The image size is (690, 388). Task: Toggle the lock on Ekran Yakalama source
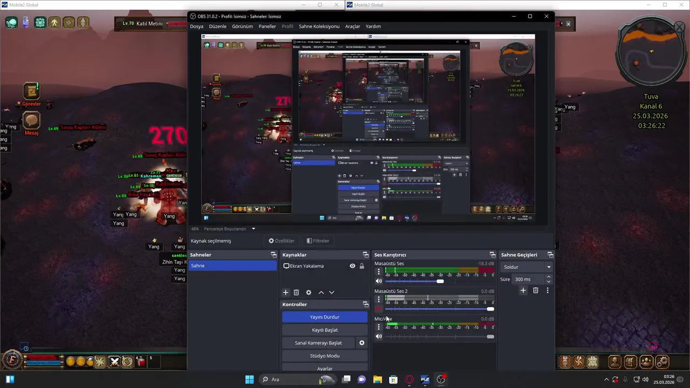(362, 266)
